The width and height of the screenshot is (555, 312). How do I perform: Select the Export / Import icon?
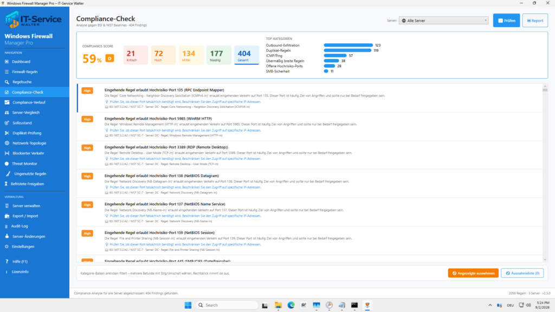pos(7,216)
